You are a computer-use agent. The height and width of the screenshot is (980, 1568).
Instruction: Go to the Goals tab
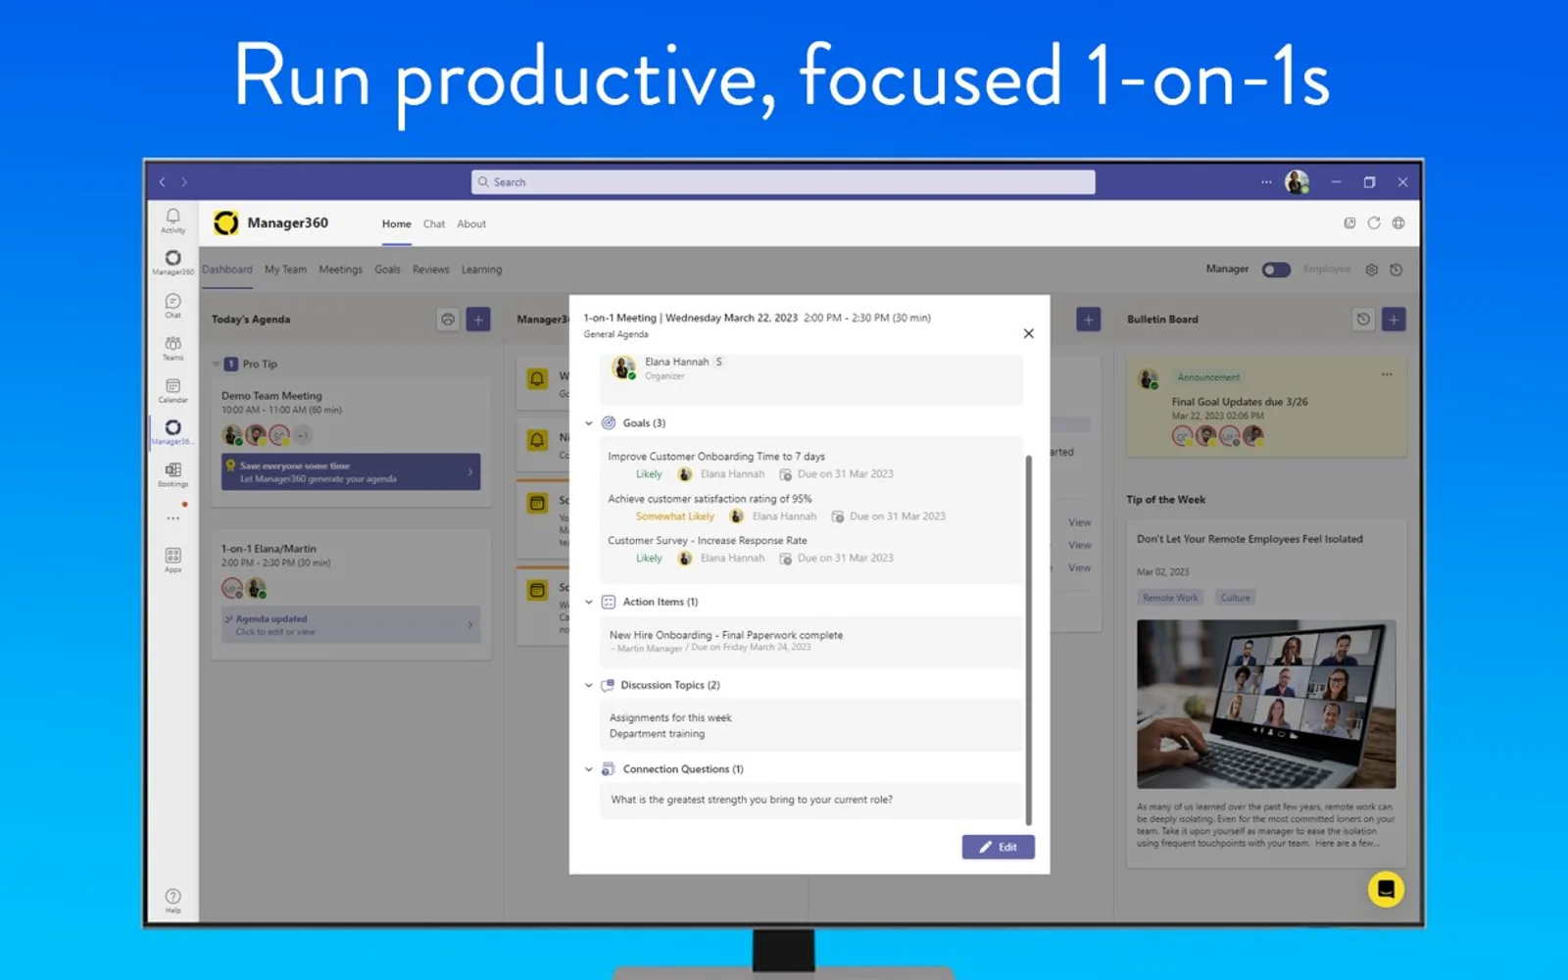[x=387, y=269]
